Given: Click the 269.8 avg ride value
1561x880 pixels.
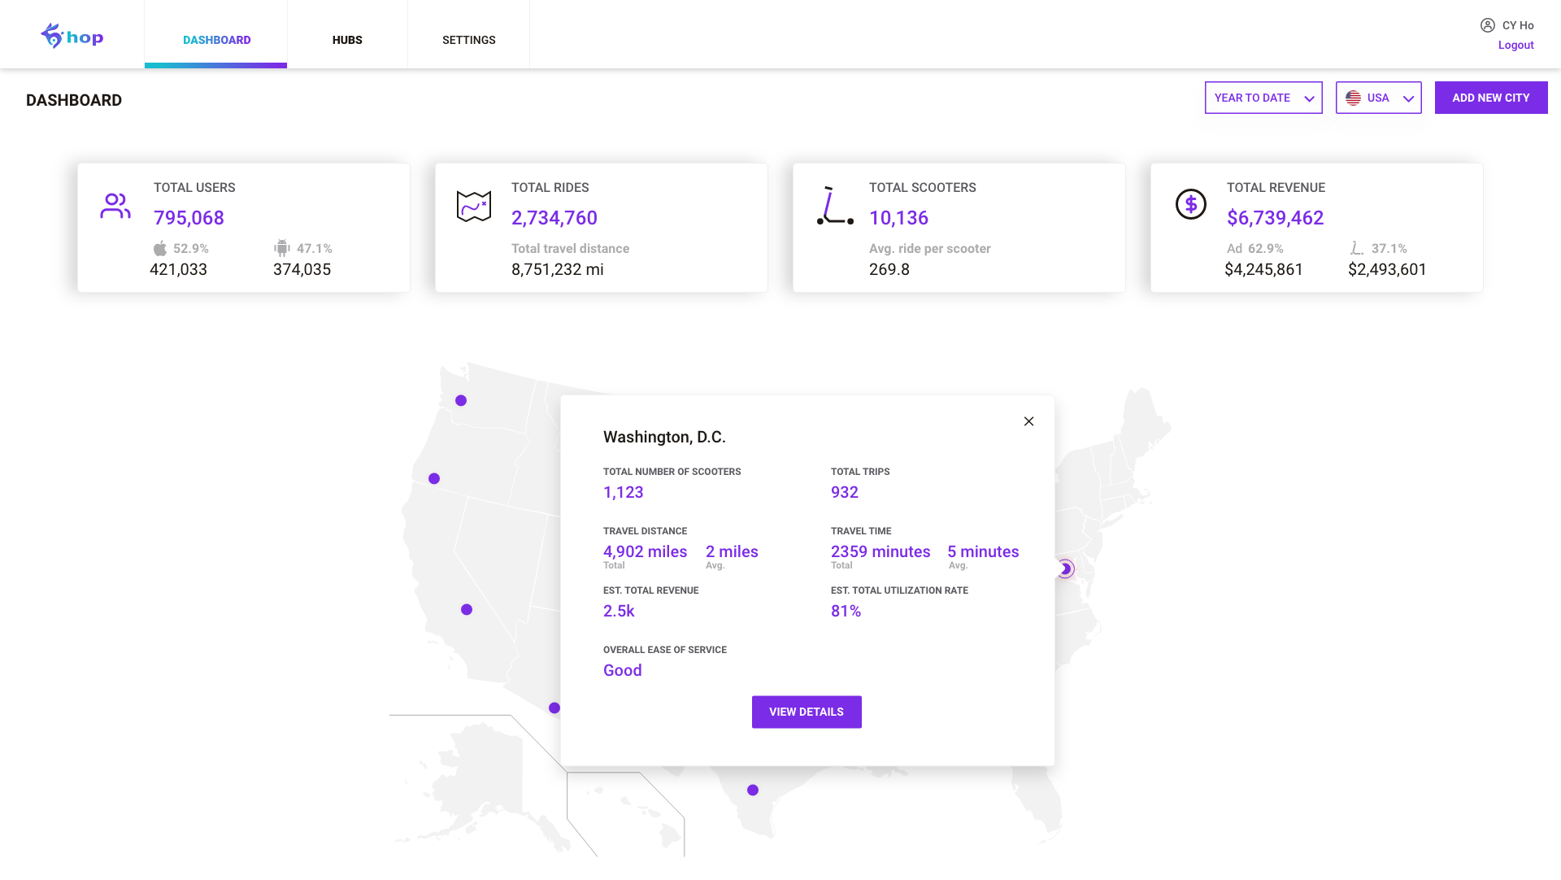Looking at the screenshot, I should pyautogui.click(x=889, y=269).
